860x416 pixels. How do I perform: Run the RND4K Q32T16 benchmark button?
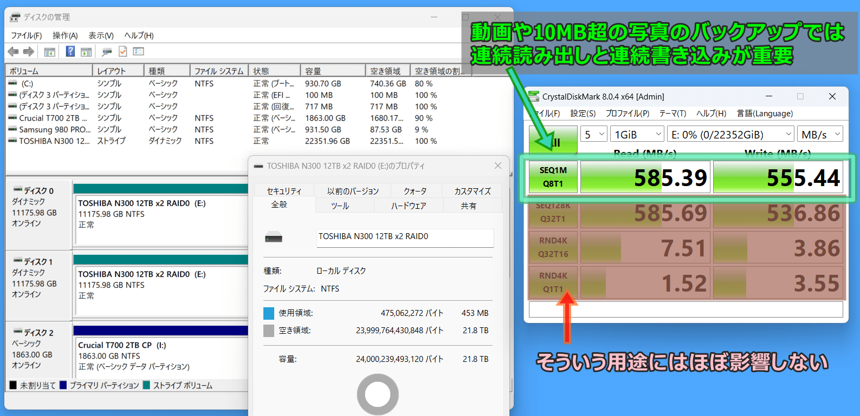pyautogui.click(x=553, y=247)
